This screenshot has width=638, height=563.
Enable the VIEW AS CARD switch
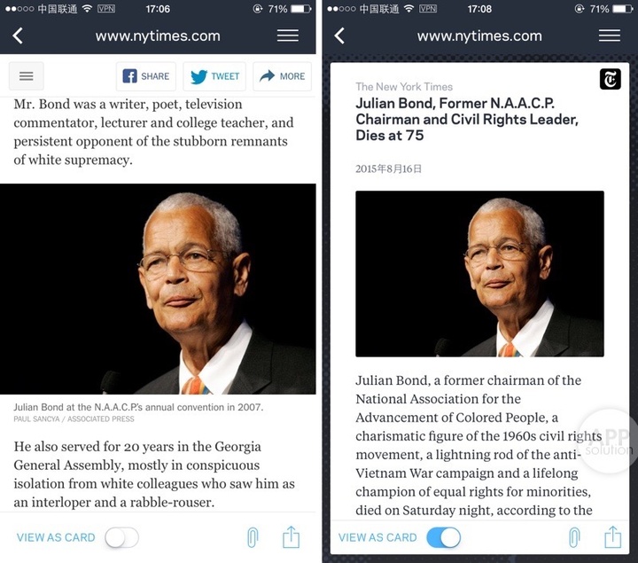[121, 538]
